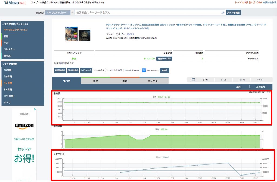Click the AdChoices triangle icon on the ad
This screenshot has width=277, height=182.
point(35,109)
